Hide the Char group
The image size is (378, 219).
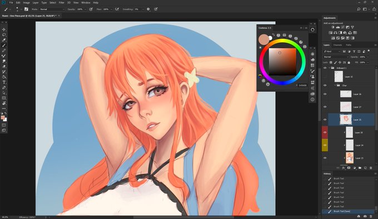(325, 85)
